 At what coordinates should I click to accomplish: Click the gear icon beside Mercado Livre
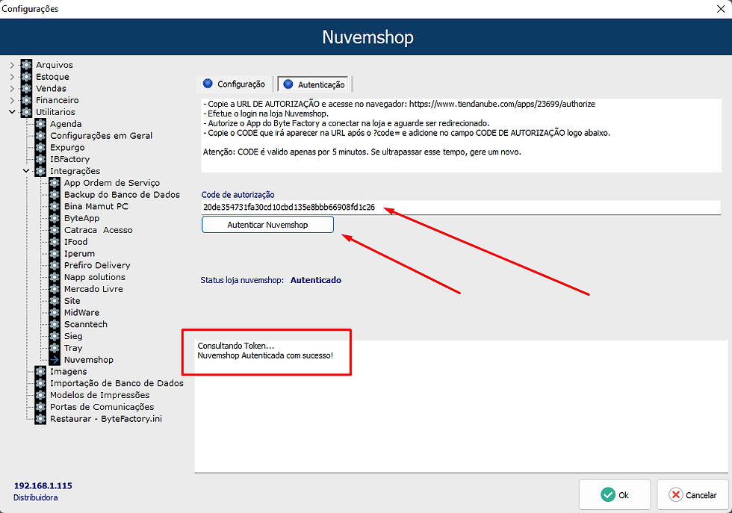(55, 289)
